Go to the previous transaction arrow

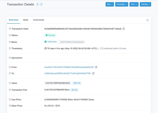point(37,4)
